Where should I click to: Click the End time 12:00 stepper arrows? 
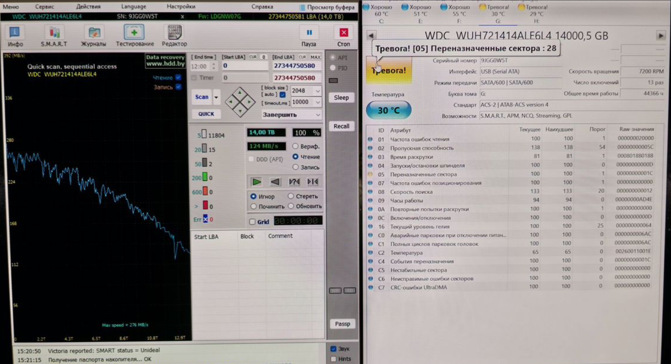tap(213, 66)
